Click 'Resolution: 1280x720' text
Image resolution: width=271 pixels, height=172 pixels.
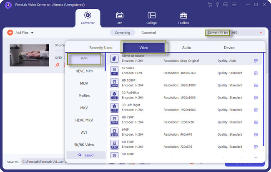pyautogui.click(x=178, y=122)
